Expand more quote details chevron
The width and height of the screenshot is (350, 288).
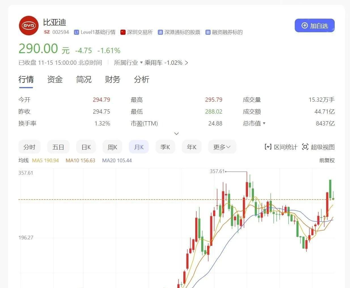coord(176,133)
